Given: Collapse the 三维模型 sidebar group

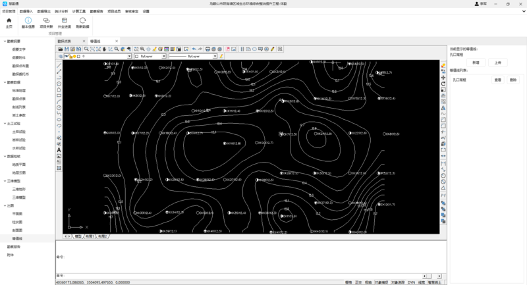Looking at the screenshot, I should (x=5, y=181).
